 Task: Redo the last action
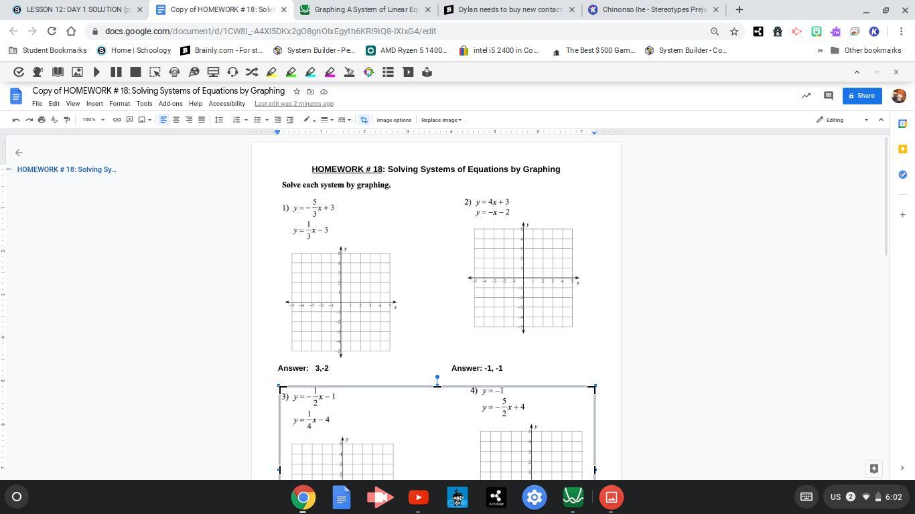tap(29, 120)
